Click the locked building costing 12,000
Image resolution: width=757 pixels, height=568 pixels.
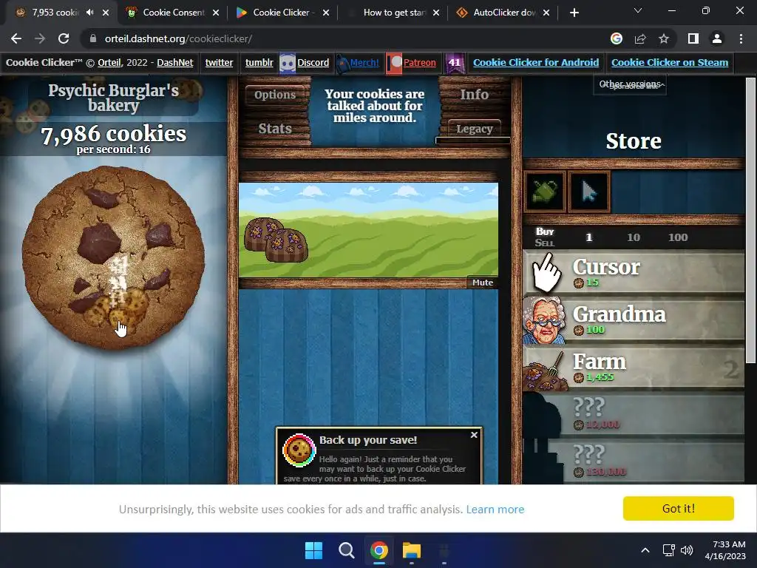pos(634,415)
